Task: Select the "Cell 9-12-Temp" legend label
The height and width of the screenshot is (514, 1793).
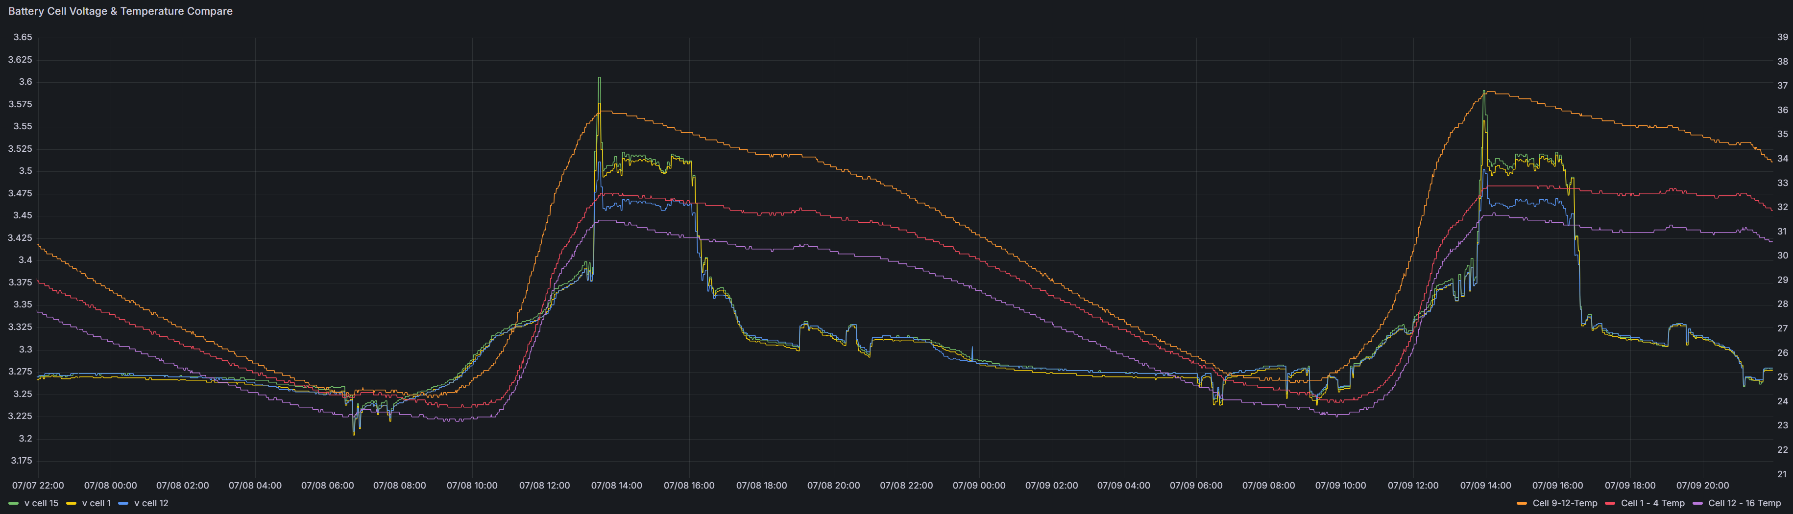Action: tap(1565, 503)
